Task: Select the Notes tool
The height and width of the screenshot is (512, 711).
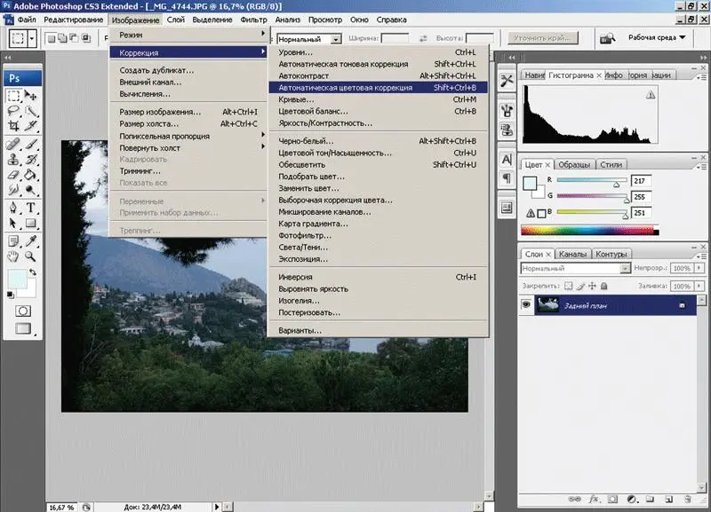Action: [x=13, y=241]
